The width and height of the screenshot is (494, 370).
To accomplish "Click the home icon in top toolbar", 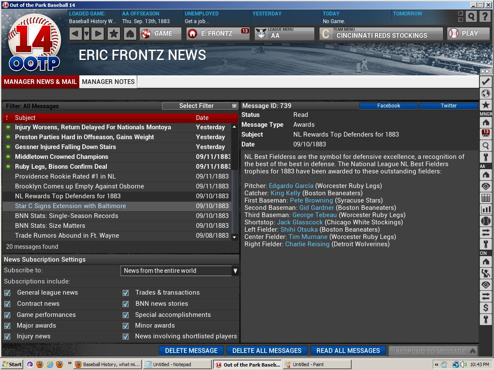I will click(x=130, y=33).
